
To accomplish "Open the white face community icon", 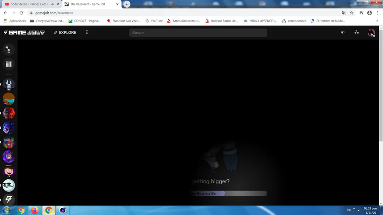I will (9, 185).
